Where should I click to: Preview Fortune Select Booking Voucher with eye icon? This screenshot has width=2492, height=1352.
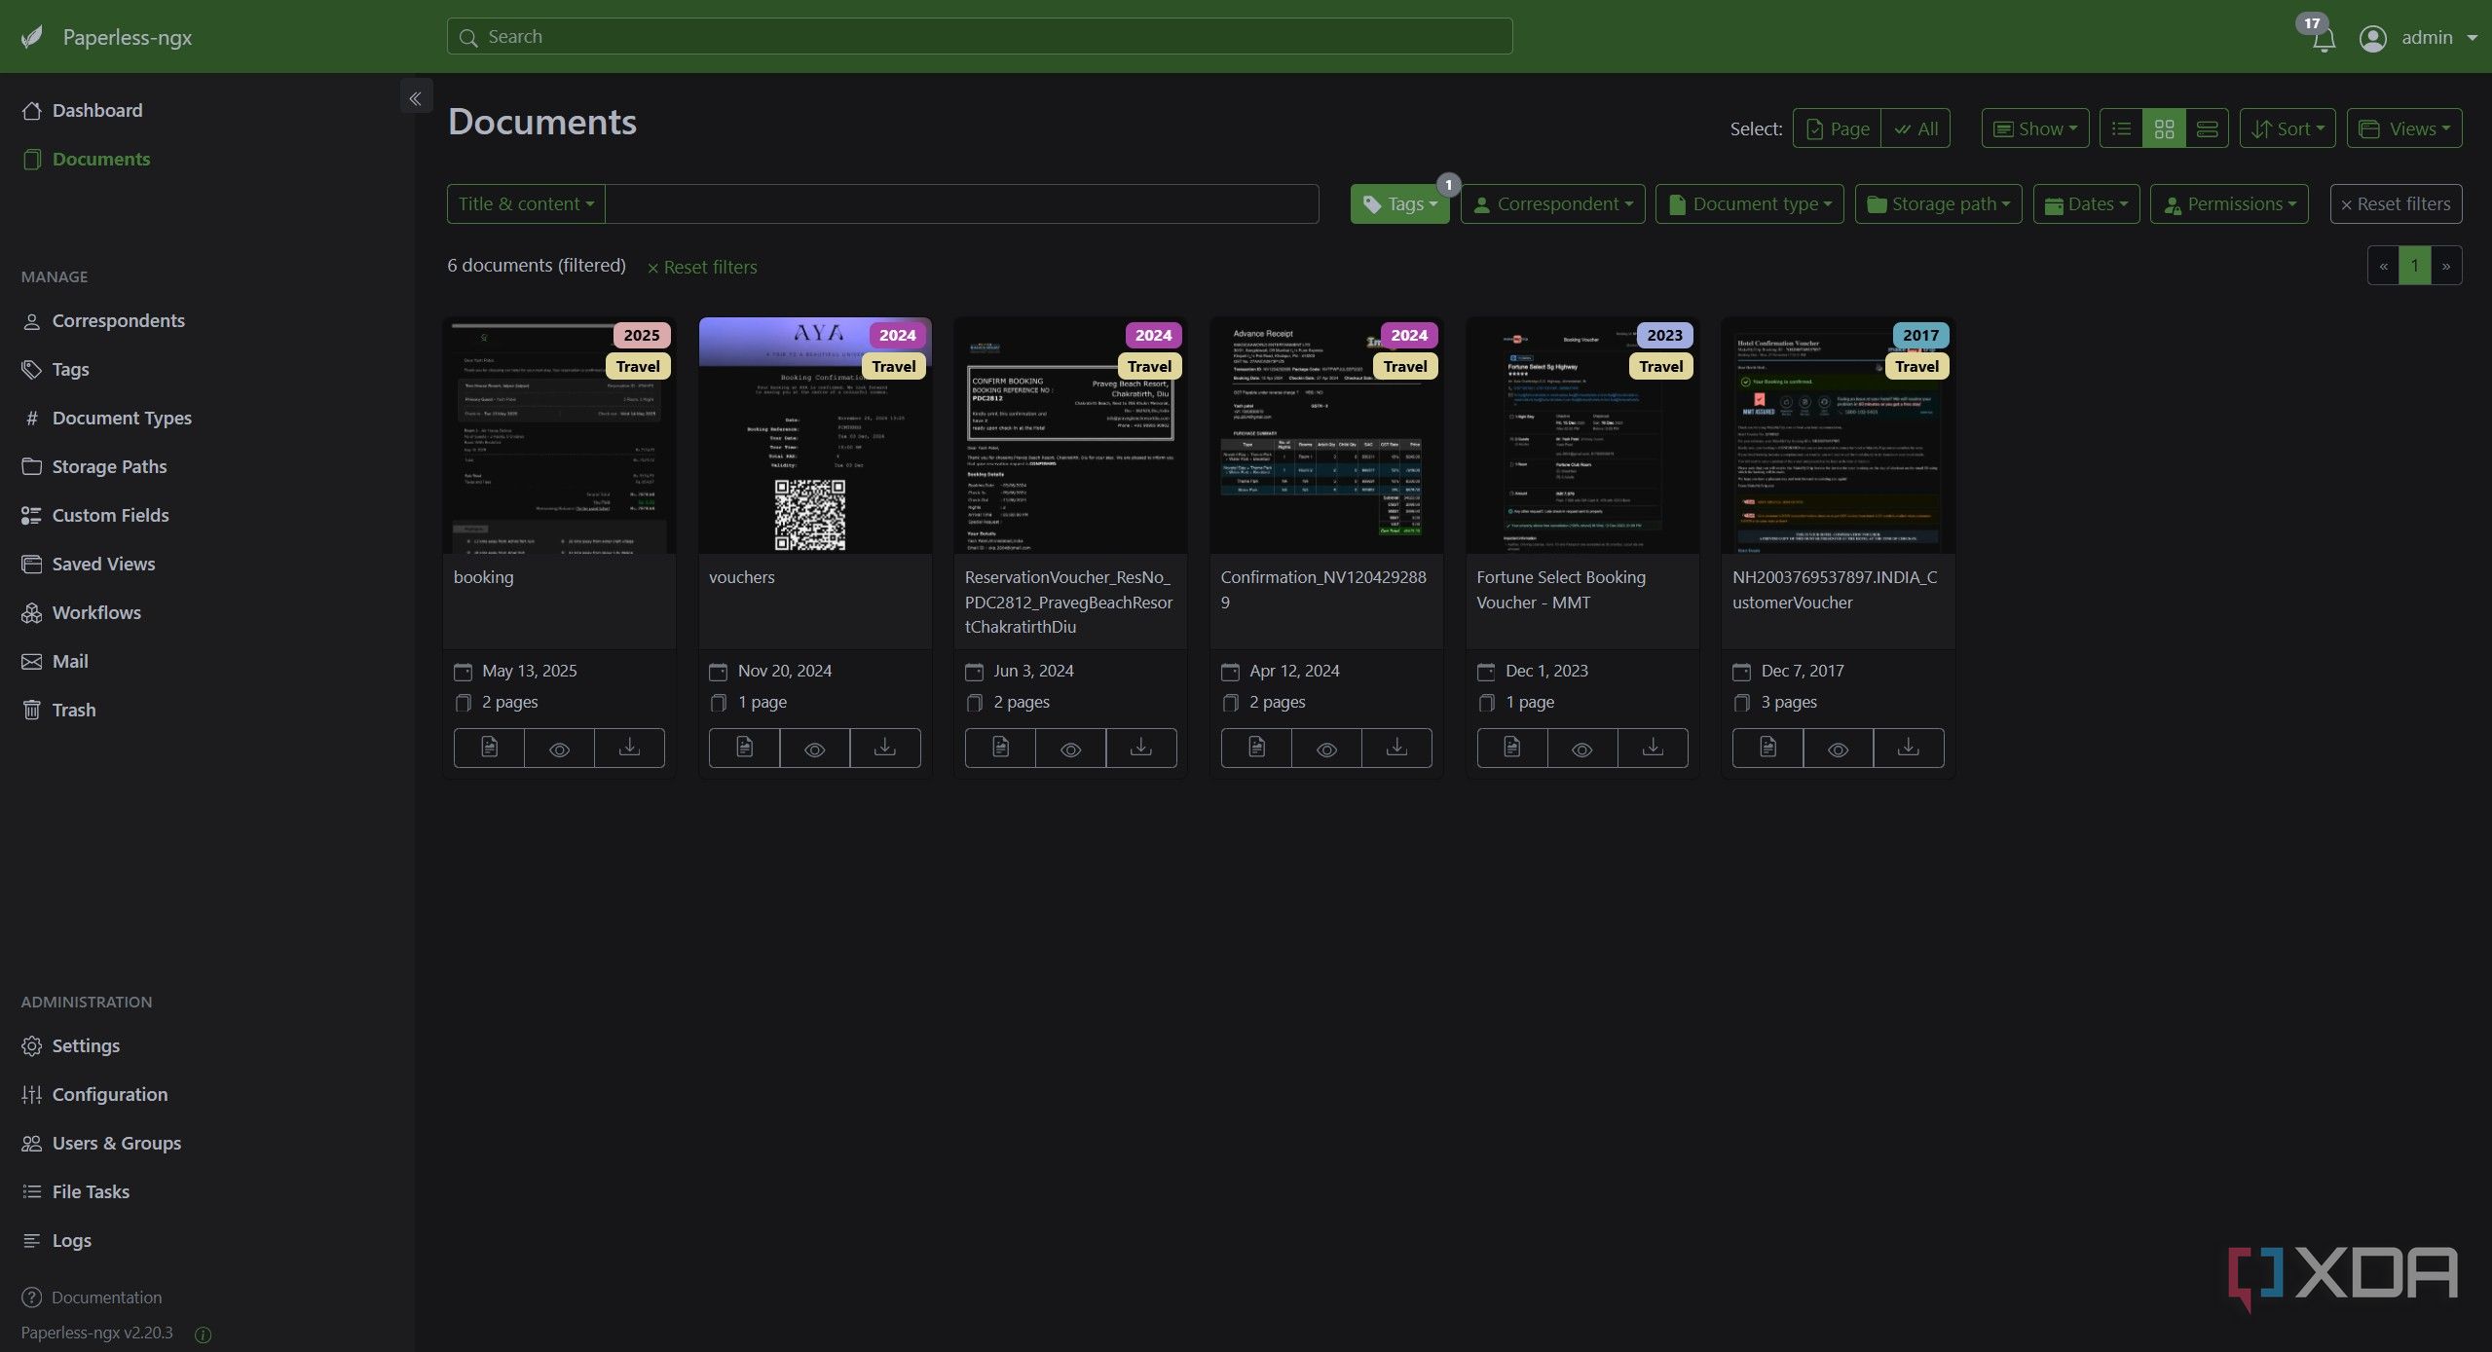click(x=1582, y=748)
